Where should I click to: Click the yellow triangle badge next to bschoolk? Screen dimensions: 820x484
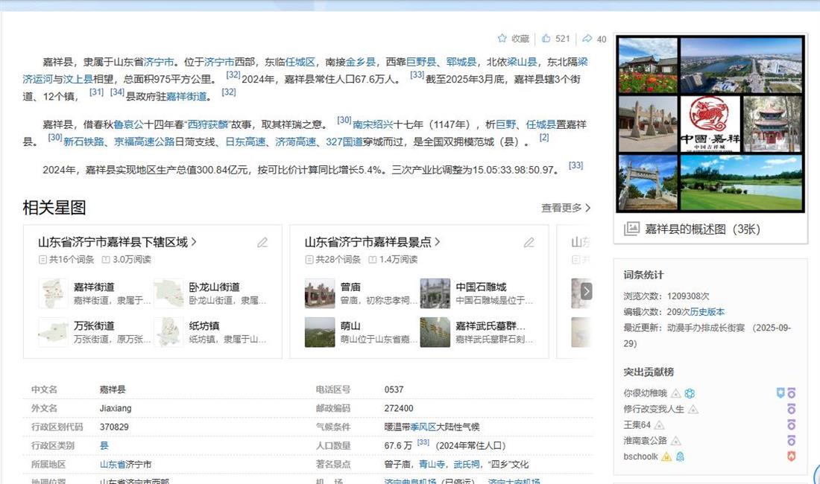(x=666, y=456)
